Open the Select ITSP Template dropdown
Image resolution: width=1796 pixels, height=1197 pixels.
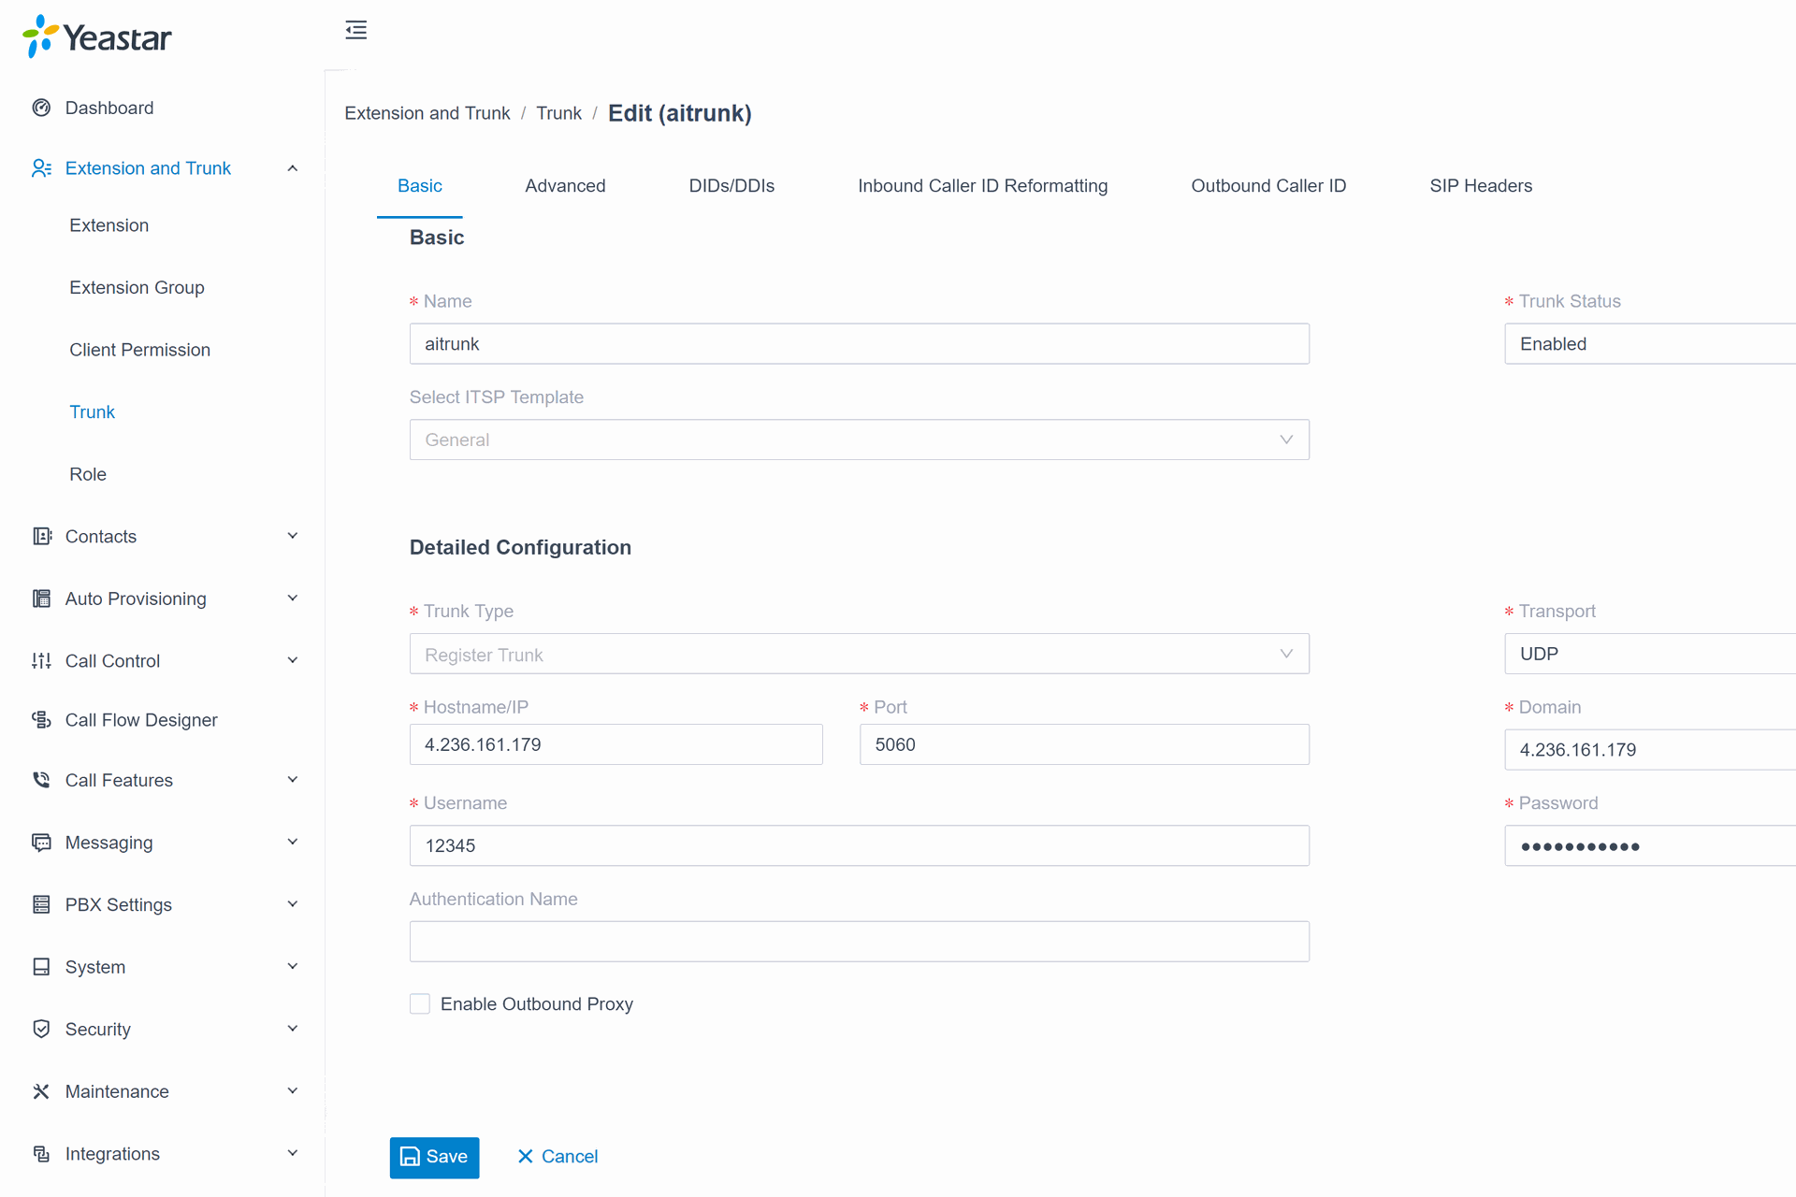859,440
